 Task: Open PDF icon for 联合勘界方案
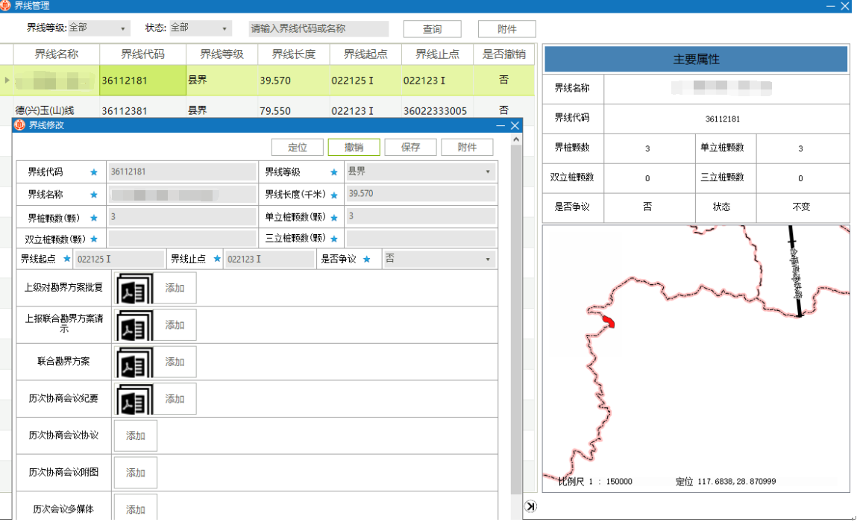pyautogui.click(x=134, y=362)
